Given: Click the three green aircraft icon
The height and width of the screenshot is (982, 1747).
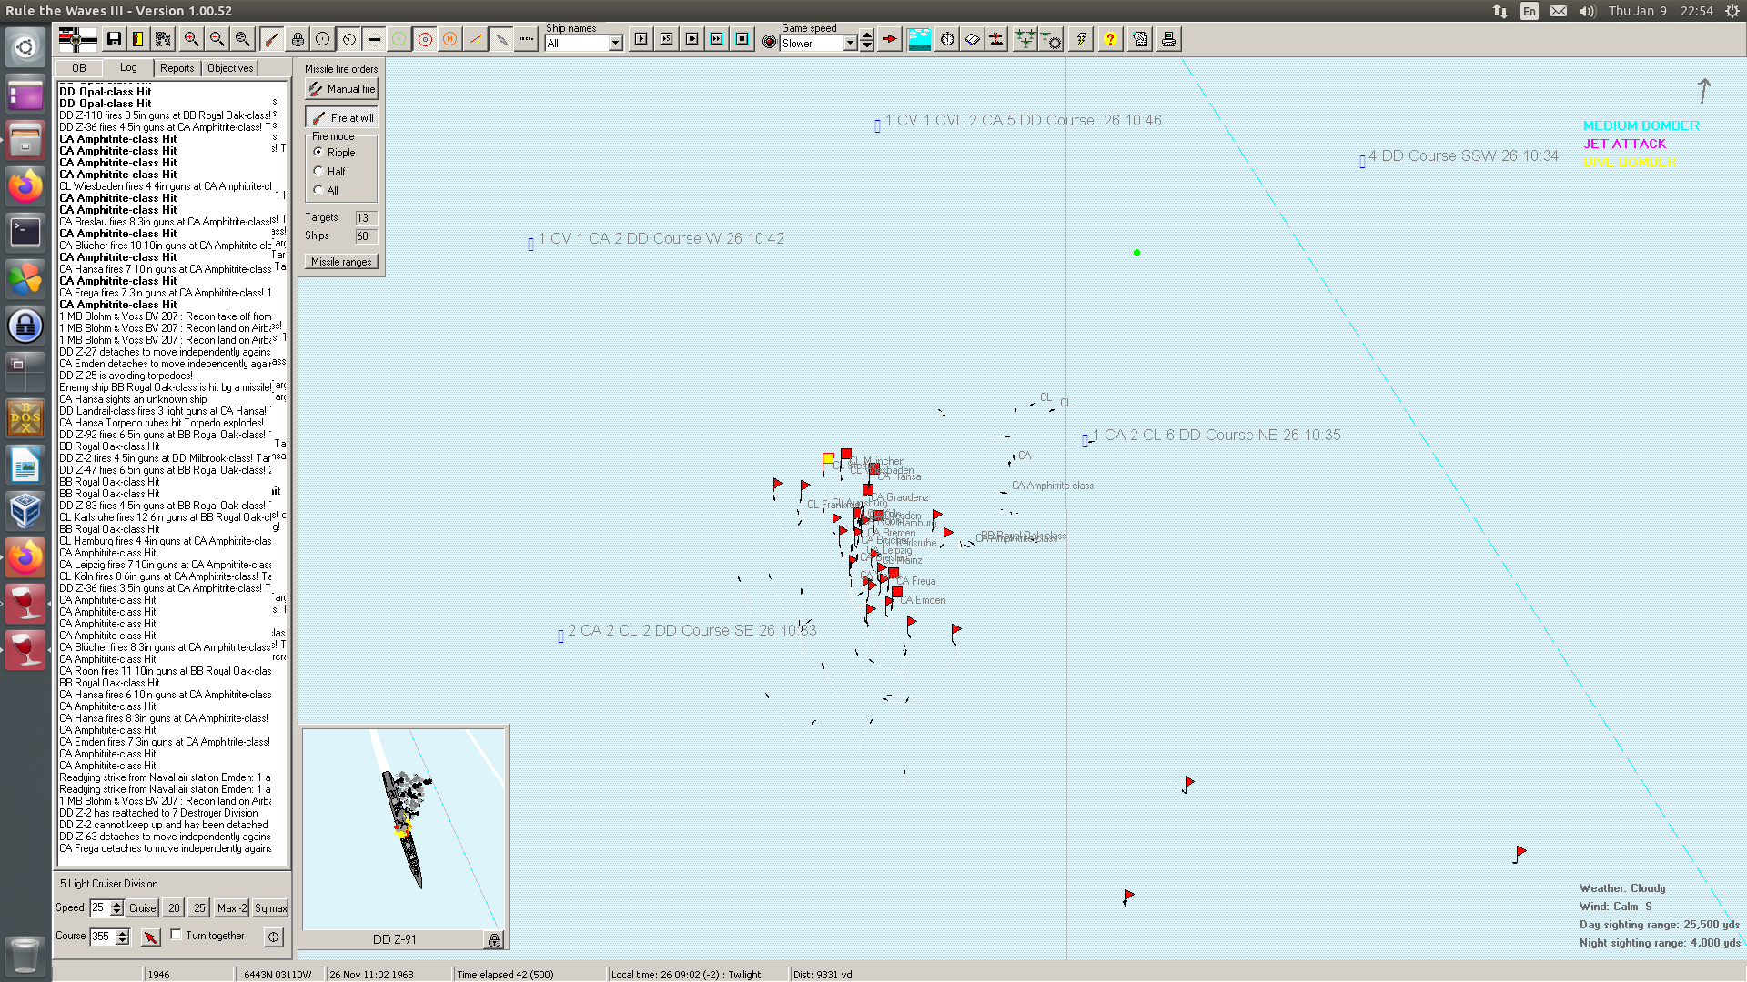Looking at the screenshot, I should tap(1025, 39).
